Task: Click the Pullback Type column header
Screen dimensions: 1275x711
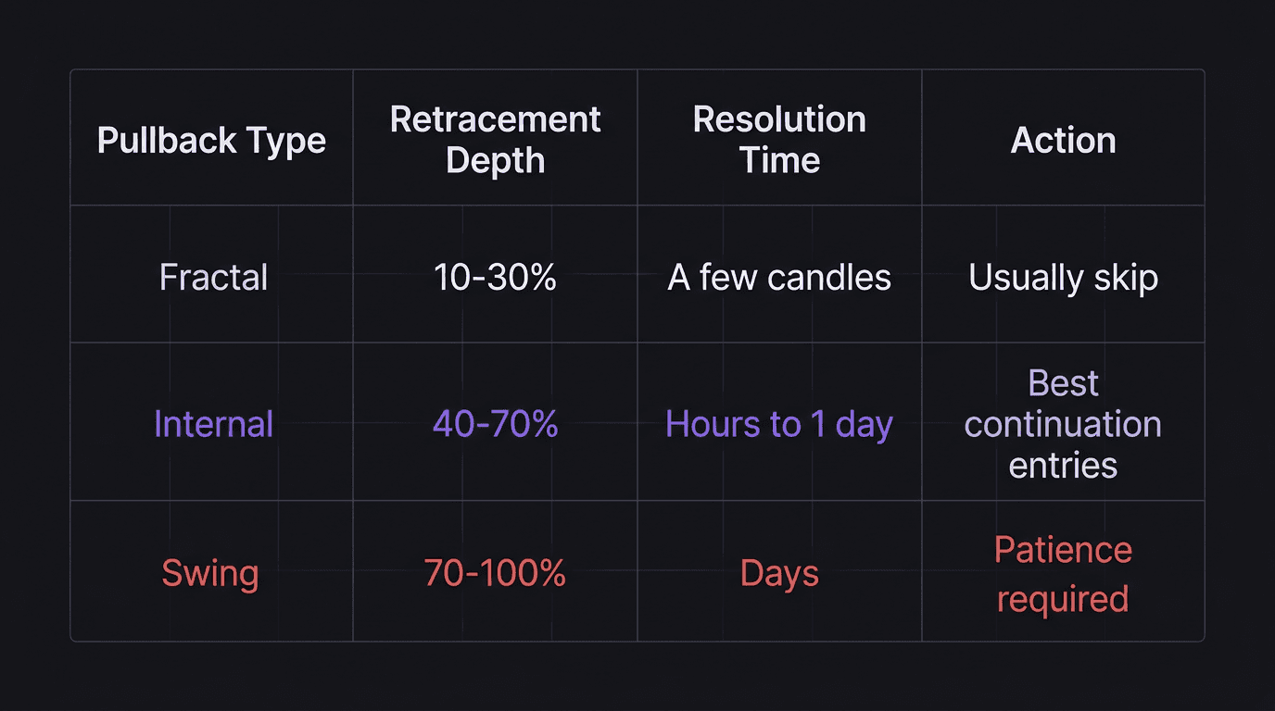Action: click(x=211, y=141)
